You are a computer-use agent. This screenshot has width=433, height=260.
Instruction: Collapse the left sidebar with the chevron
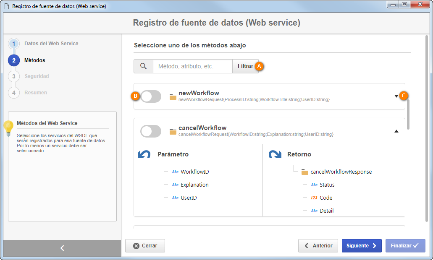point(62,248)
